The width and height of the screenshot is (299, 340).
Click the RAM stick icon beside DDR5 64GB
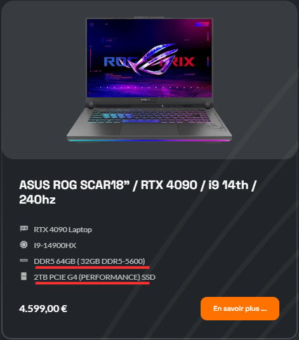23,260
